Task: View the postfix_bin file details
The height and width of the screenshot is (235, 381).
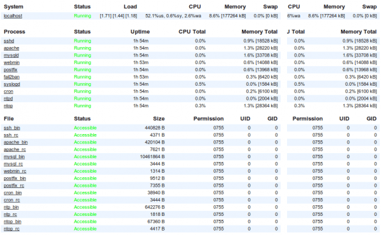Action: pos(15,178)
